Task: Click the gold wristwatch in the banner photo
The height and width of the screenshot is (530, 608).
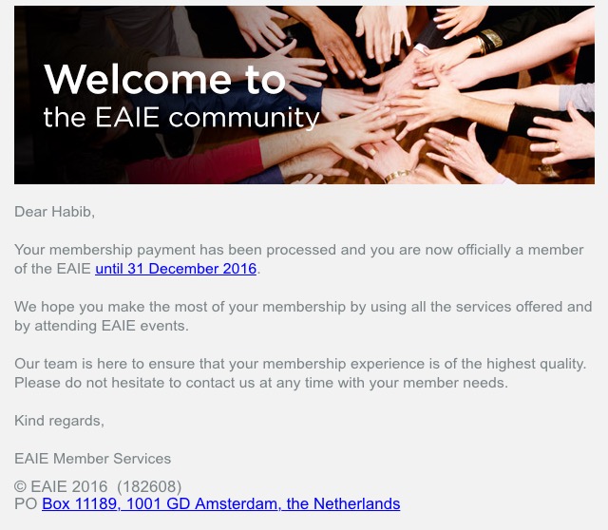Action: 492,39
